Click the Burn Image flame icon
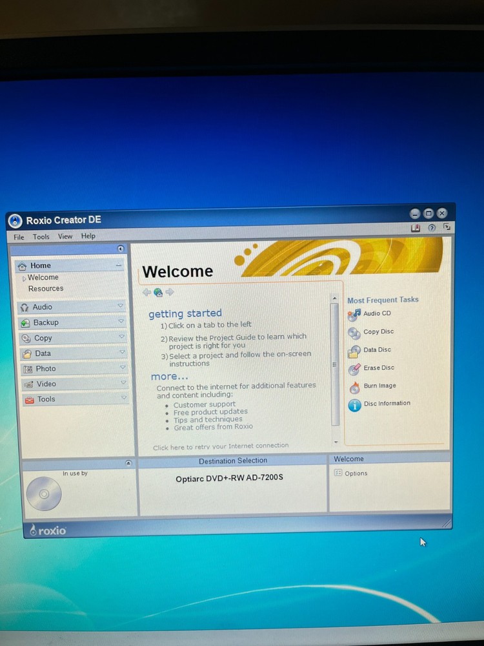This screenshot has width=484, height=646. pos(354,387)
